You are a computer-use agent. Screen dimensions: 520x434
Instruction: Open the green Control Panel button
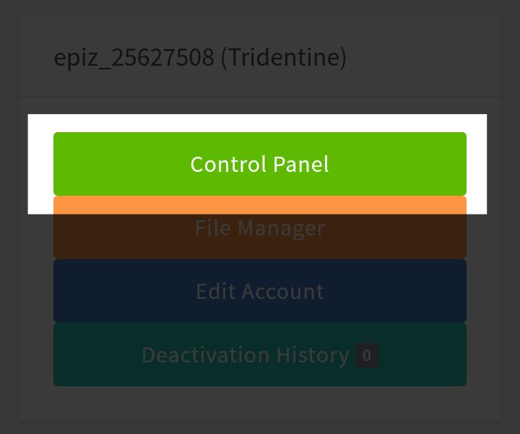tap(260, 164)
